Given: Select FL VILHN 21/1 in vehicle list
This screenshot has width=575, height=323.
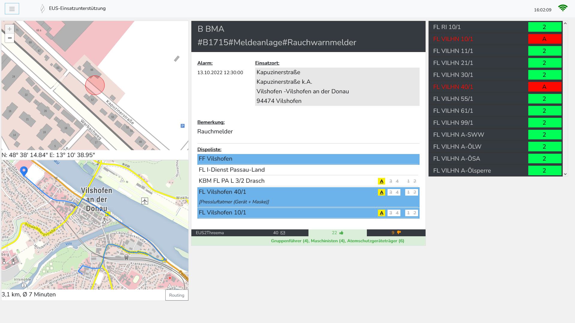Looking at the screenshot, I should tap(495, 63).
